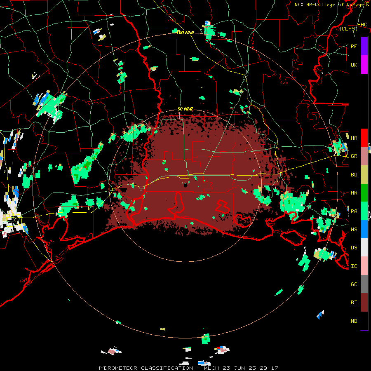Select the 'WS' legend label

coord(354,230)
